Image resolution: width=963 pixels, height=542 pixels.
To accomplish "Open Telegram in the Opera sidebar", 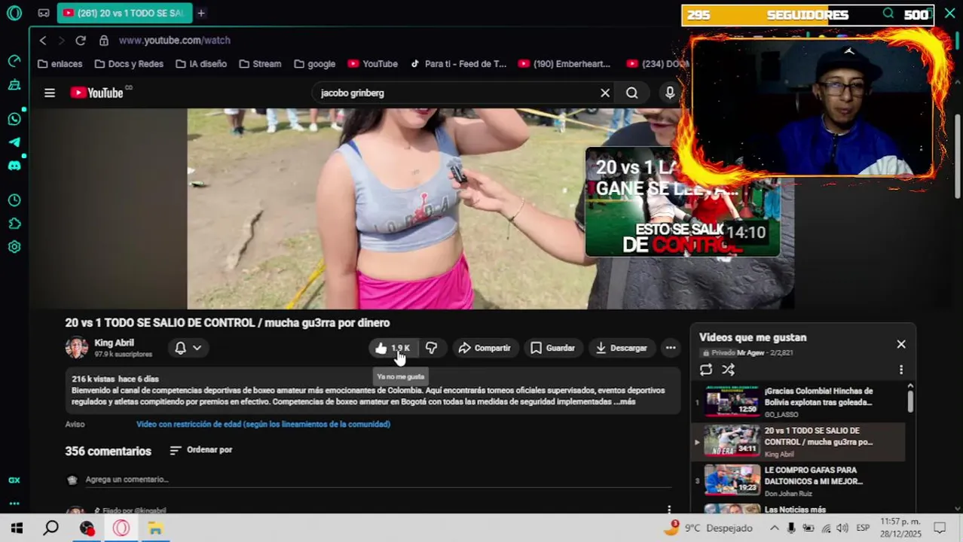I will coord(14,142).
